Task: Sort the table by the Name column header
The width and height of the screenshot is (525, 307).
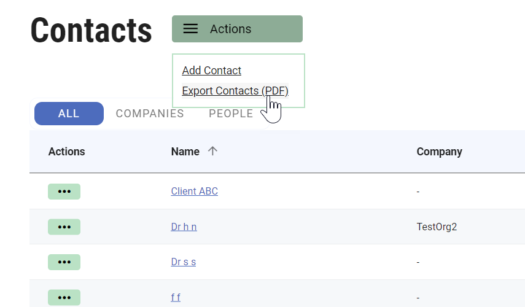Action: 185,152
